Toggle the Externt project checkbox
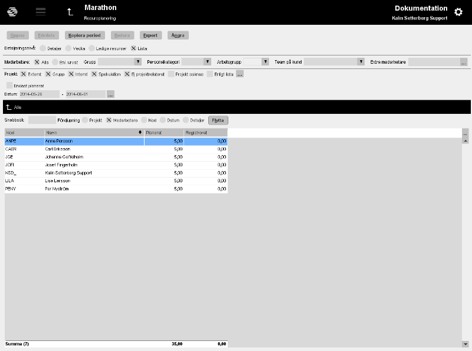472x351 pixels. point(24,74)
